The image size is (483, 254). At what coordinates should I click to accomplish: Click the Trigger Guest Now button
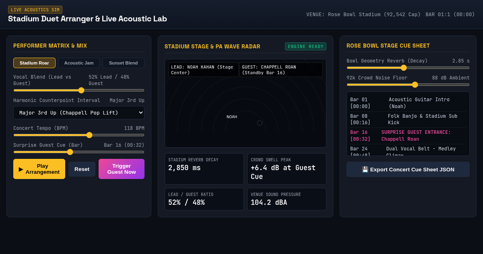point(122,169)
